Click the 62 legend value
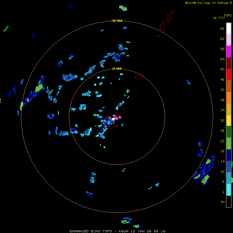Screen dimensions: 233x233 click(222, 39)
